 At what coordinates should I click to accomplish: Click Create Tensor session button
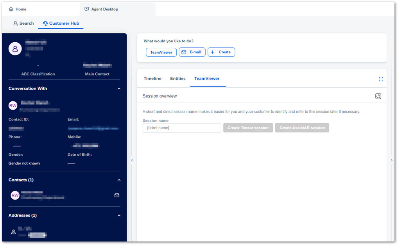coord(248,128)
